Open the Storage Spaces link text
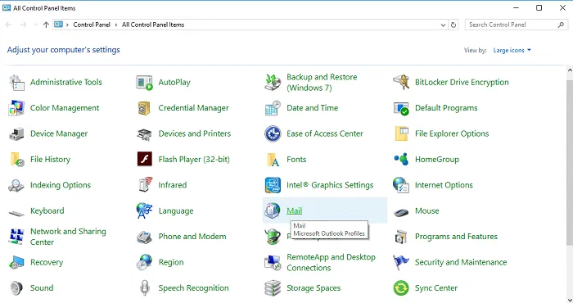 coord(314,288)
